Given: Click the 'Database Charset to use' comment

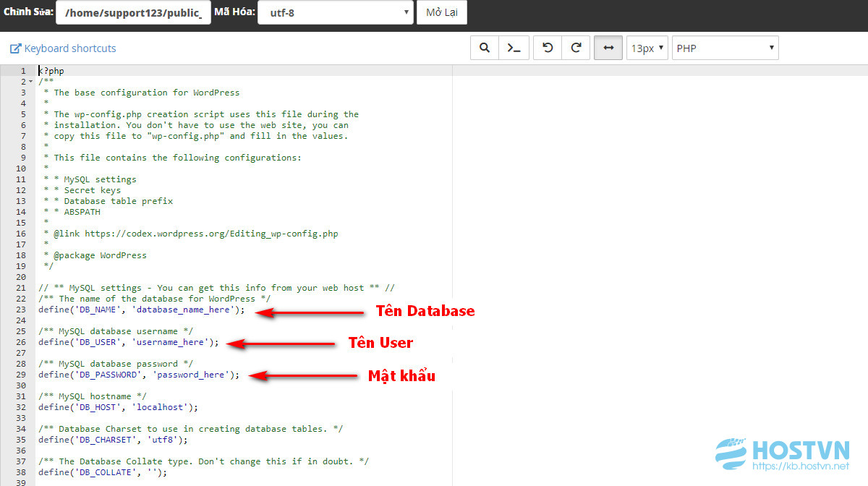Looking at the screenshot, I should tap(191, 429).
